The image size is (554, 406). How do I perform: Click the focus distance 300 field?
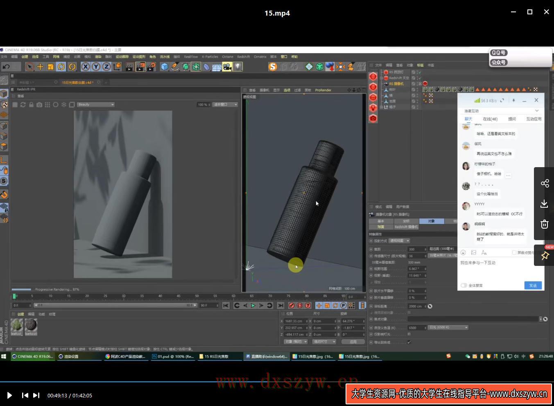(417, 249)
